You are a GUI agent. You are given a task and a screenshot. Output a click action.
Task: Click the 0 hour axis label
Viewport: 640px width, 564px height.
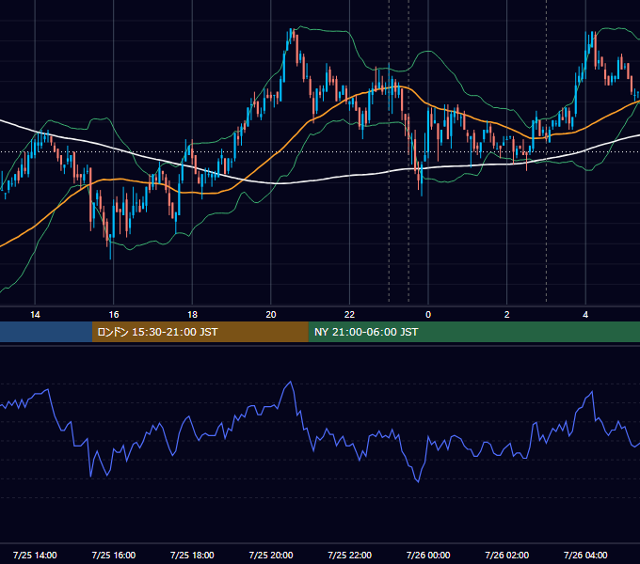tap(428, 315)
